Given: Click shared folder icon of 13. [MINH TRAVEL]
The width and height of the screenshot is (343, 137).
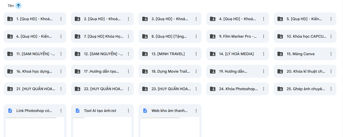Looking at the screenshot, I should click(145, 54).
